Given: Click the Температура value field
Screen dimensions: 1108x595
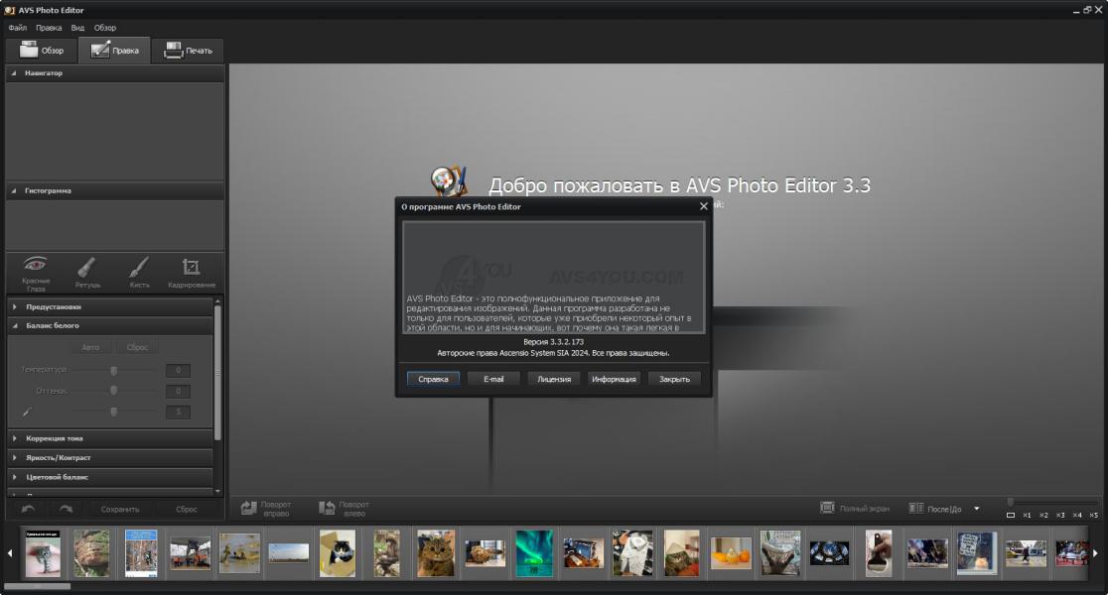Looking at the screenshot, I should coord(178,370).
